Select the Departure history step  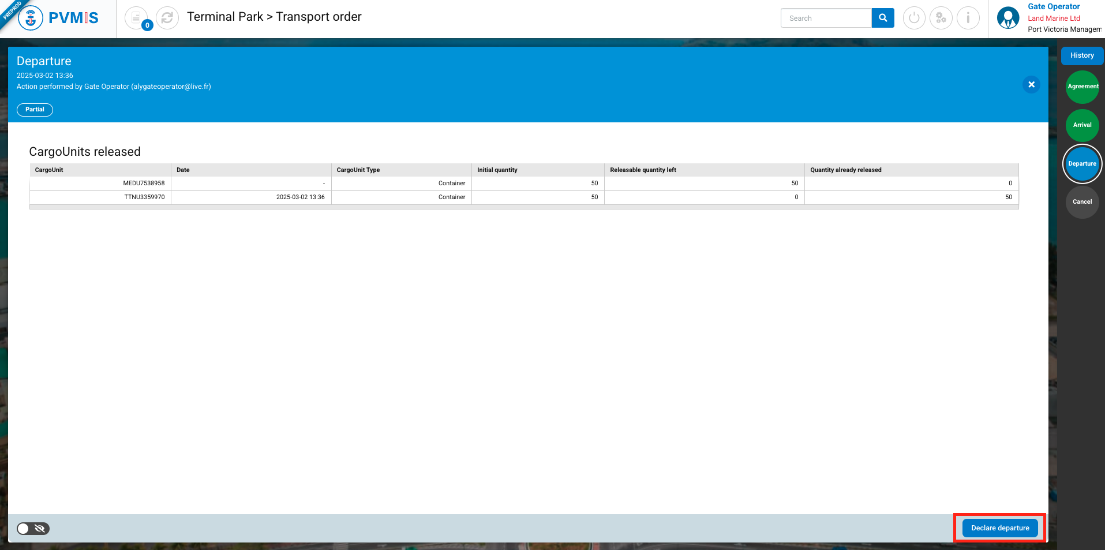[1082, 164]
